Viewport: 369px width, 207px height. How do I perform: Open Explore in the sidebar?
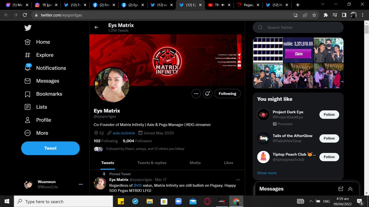pyautogui.click(x=39, y=55)
